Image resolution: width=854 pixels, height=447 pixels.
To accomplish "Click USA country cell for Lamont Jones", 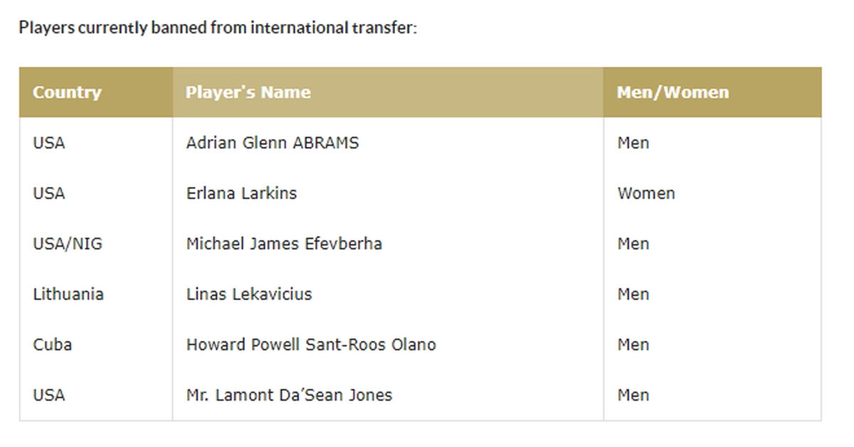I will tap(48, 395).
